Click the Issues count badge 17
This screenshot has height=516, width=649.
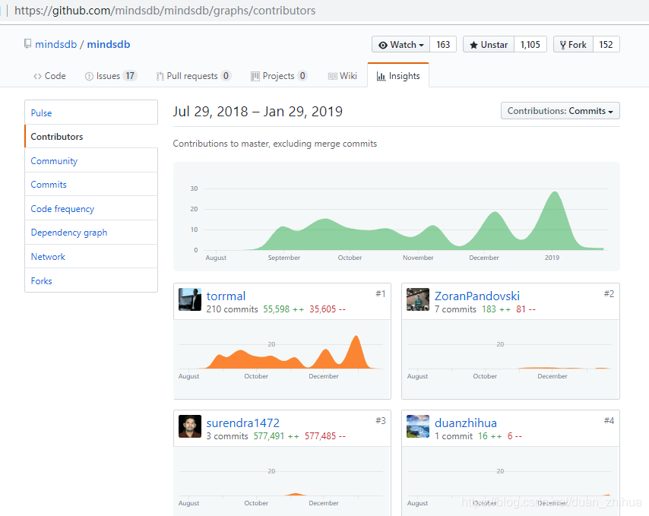tap(130, 76)
